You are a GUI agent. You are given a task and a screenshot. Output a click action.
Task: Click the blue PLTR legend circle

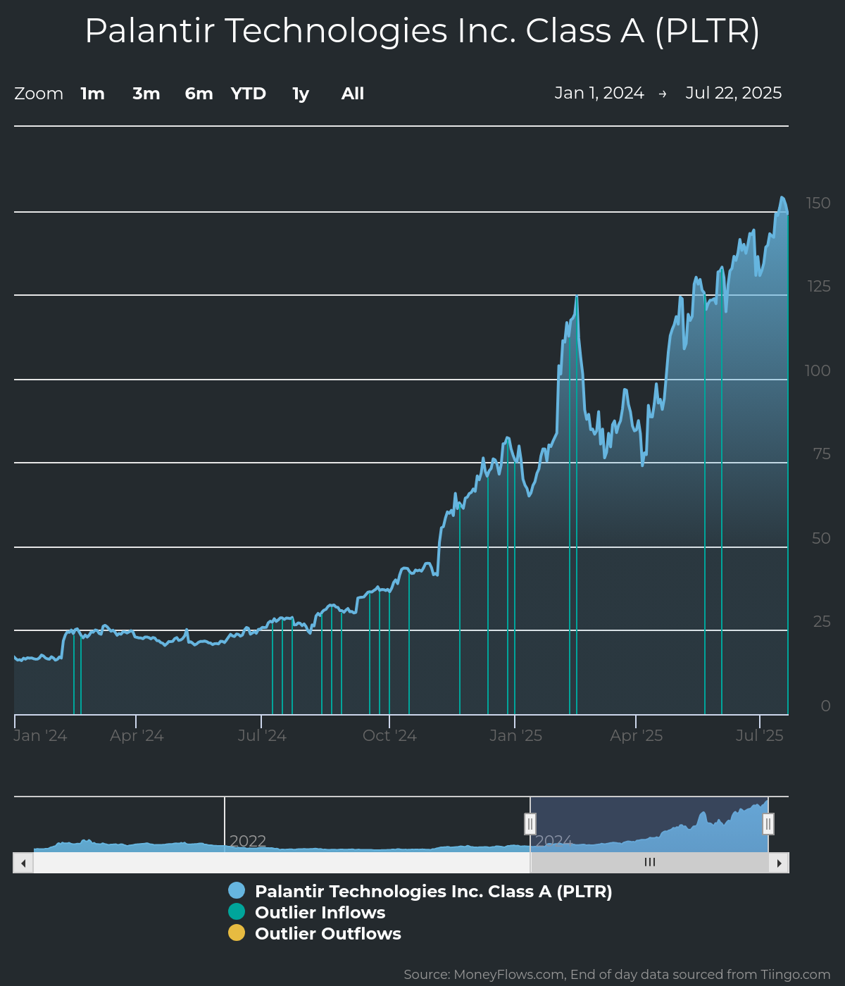click(237, 891)
